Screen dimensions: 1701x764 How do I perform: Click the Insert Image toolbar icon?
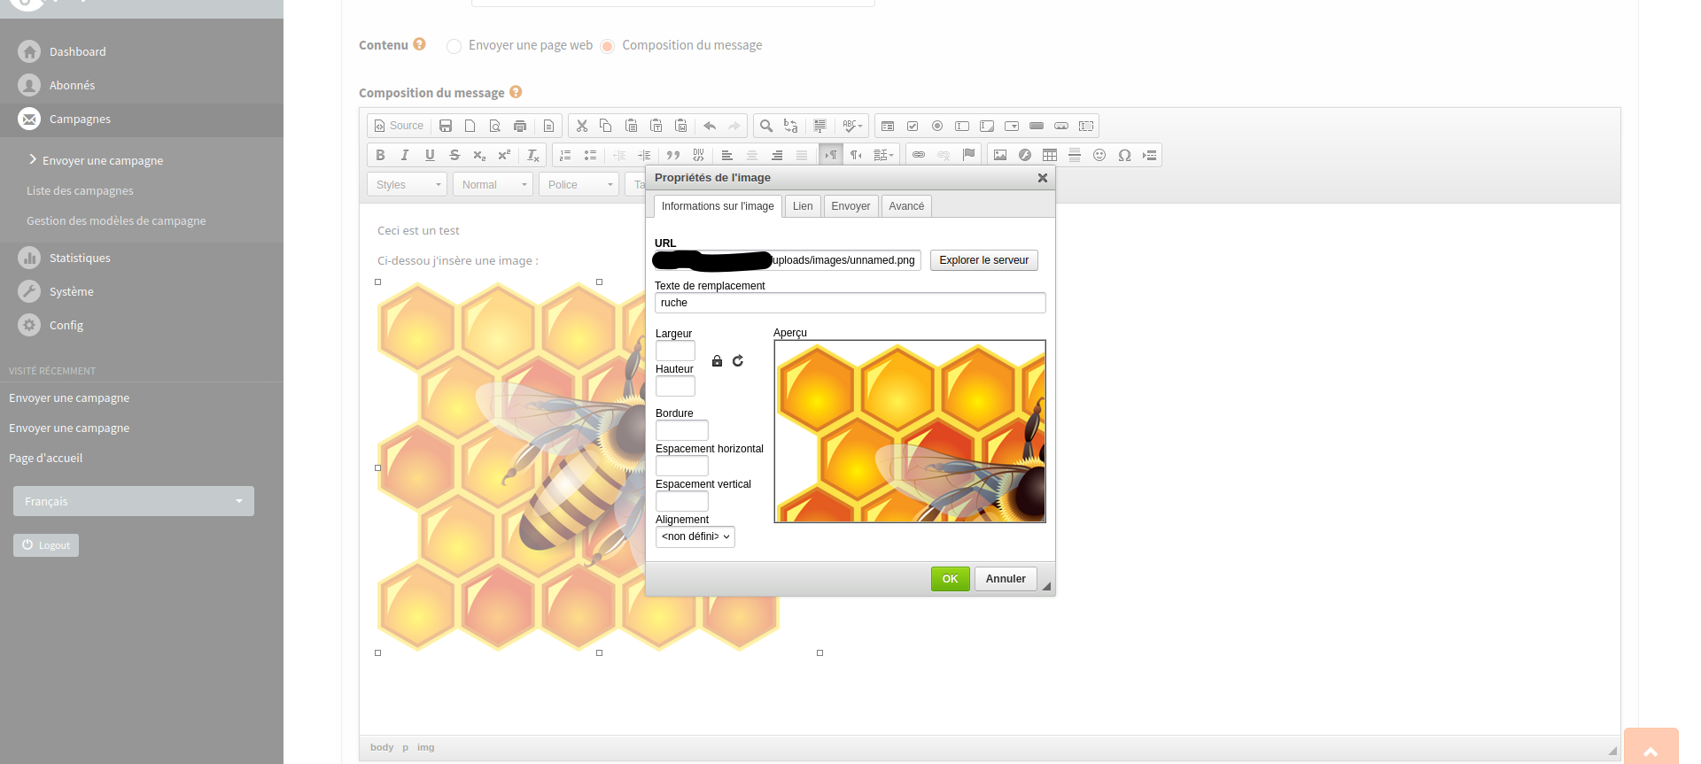coord(1000,155)
